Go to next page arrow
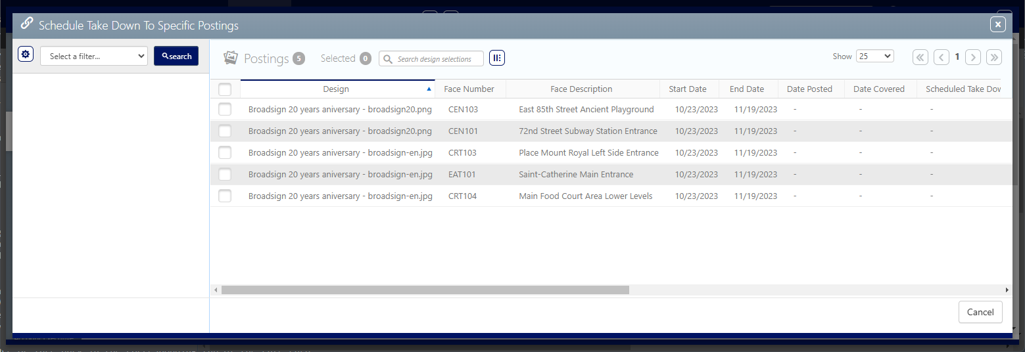 coord(973,57)
